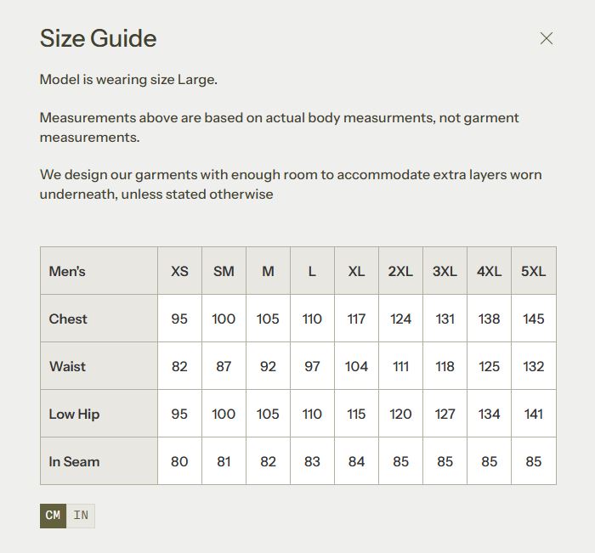Click the XS size column header
This screenshot has width=595, height=553.
point(179,272)
